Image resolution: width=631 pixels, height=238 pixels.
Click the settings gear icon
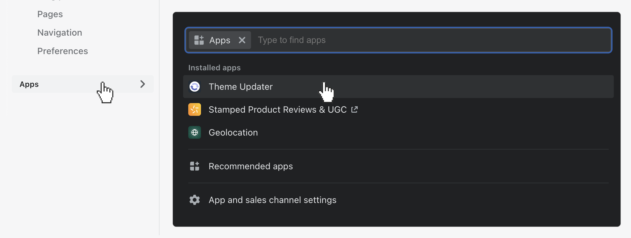click(x=195, y=200)
